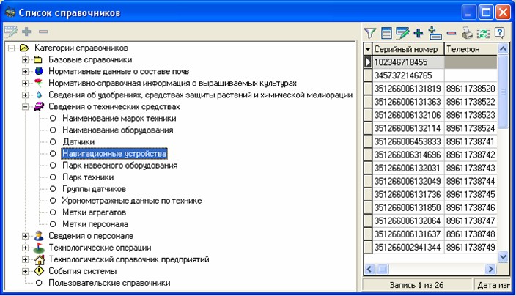The height and width of the screenshot is (296, 516).
Task: Click water drop icon of Сведения об удобрениях
Action: tap(39, 95)
